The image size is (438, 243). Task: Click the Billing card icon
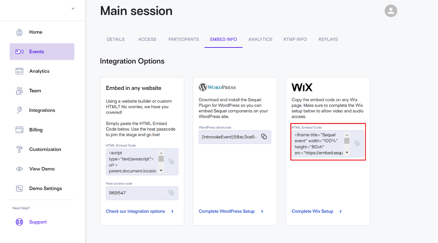(x=19, y=130)
